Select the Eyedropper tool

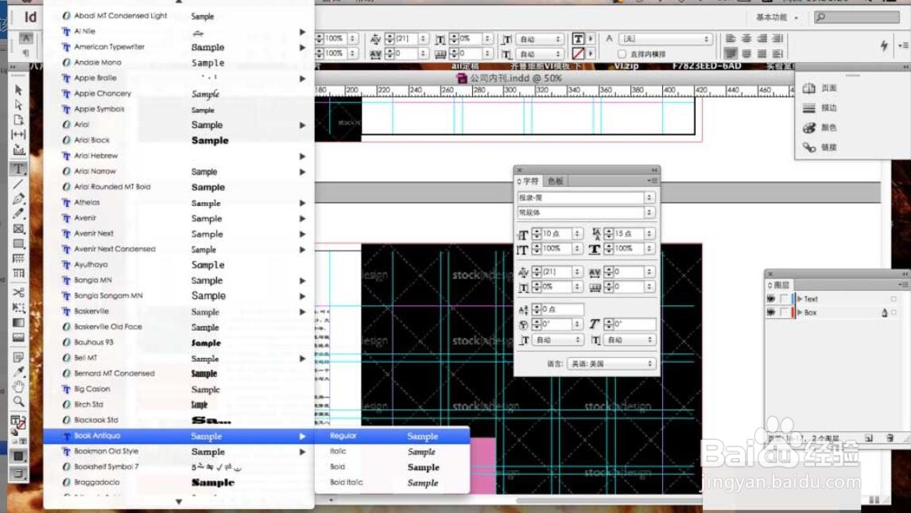pyautogui.click(x=18, y=371)
